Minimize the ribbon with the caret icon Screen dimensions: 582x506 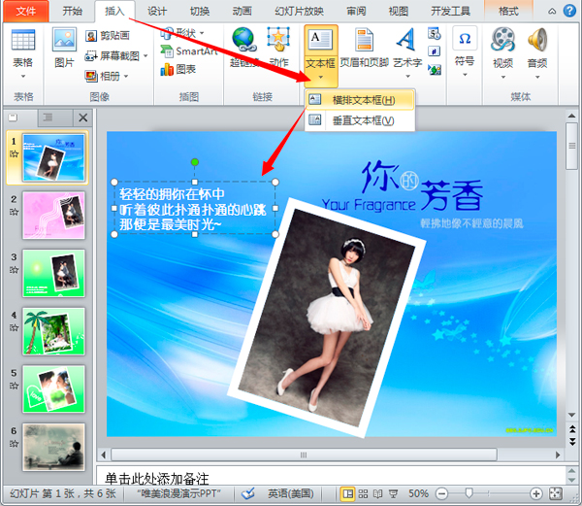pyautogui.click(x=552, y=11)
